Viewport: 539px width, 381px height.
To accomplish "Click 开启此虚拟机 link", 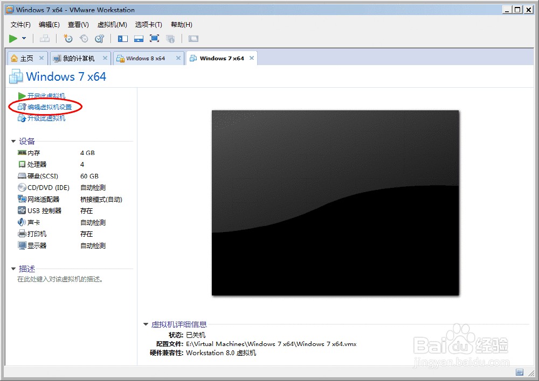I will tap(46, 96).
